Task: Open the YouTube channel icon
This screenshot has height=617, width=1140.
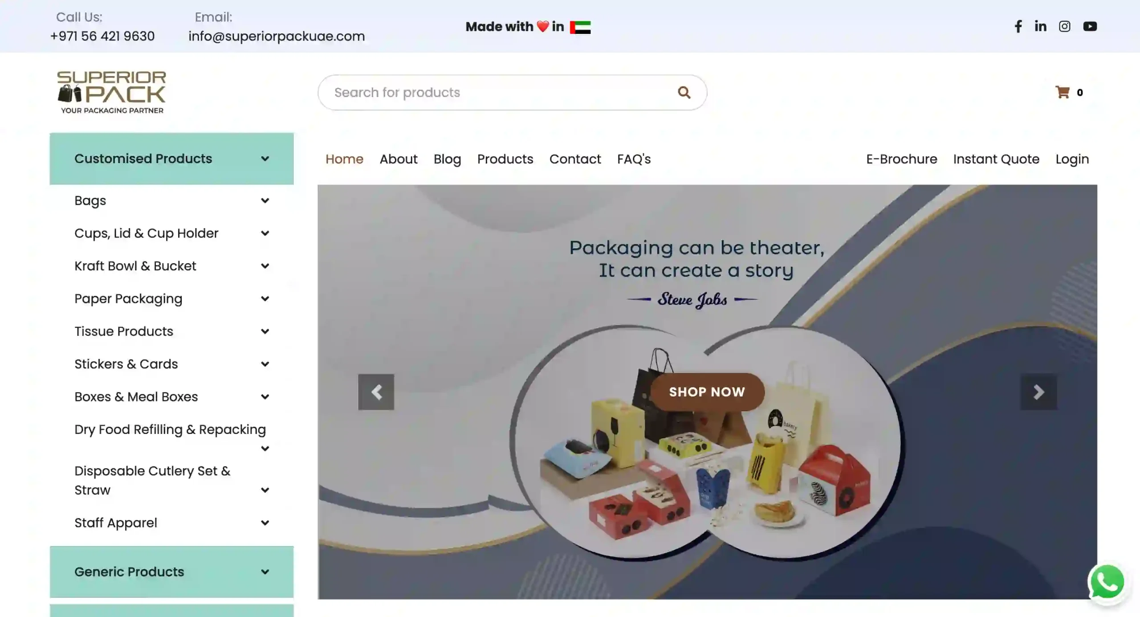Action: [x=1090, y=26]
